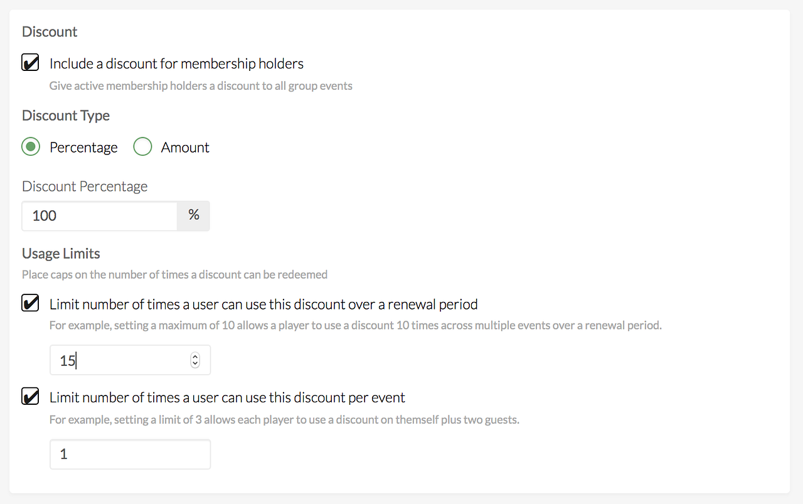Select the Amount radio button
This screenshot has height=504, width=803.
coord(142,147)
